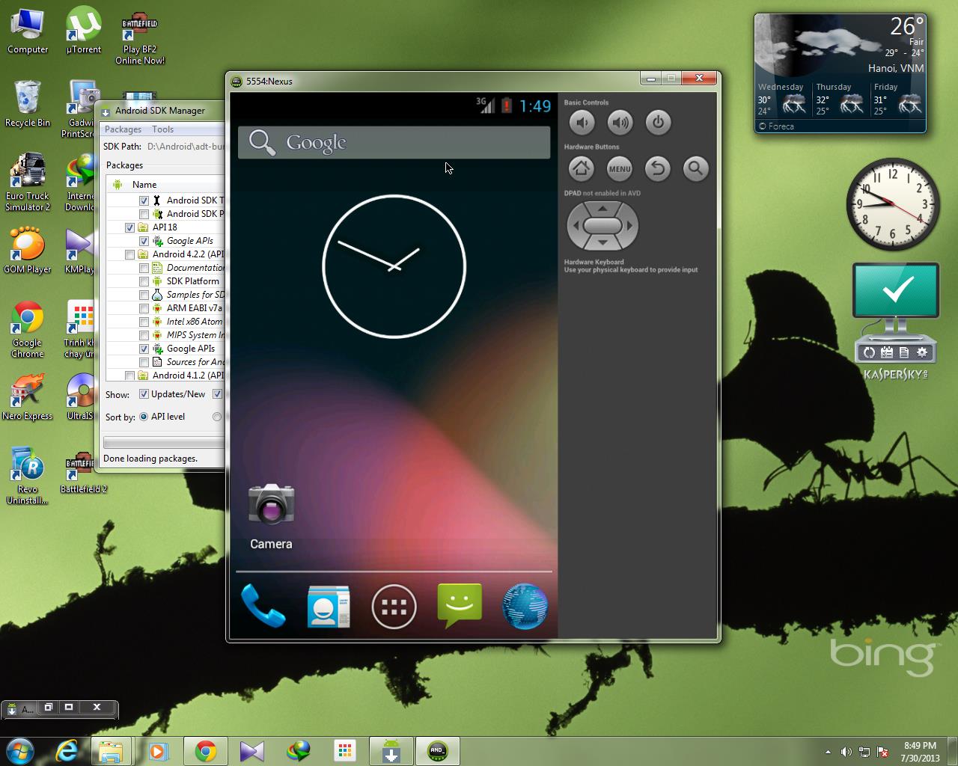958x766 pixels.
Task: Toggle the Updates/New show checkbox
Action: (144, 394)
